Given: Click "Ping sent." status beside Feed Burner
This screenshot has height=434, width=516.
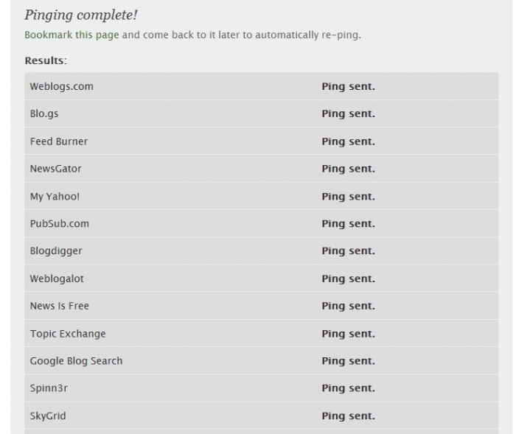Looking at the screenshot, I should coord(348,141).
